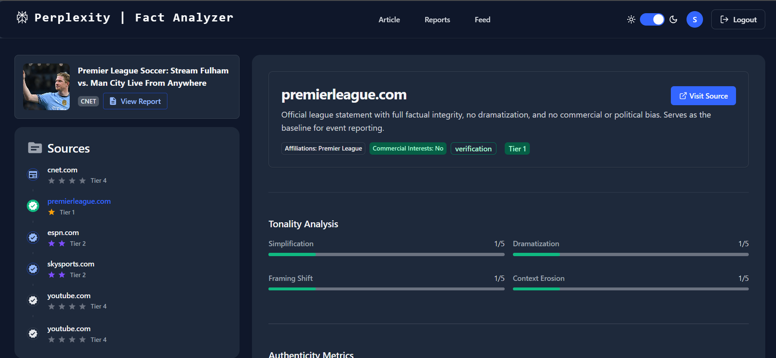Toggle the dark theme switch
Image resolution: width=776 pixels, height=358 pixels.
pos(652,19)
